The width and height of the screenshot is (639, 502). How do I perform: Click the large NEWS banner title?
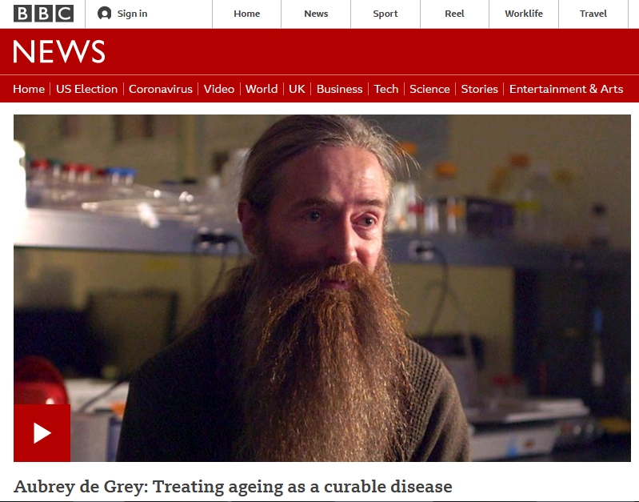click(59, 51)
